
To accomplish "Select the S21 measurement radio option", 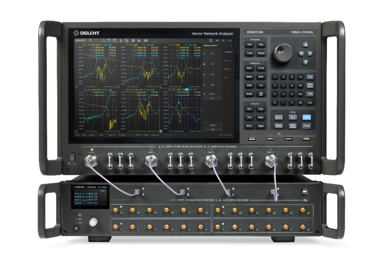I will tap(205, 64).
